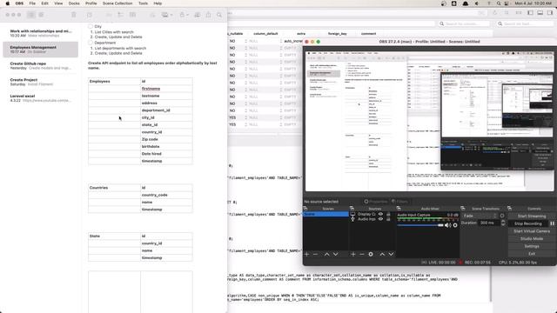Delete note trash icon in Notes toolbar

click(x=73, y=15)
